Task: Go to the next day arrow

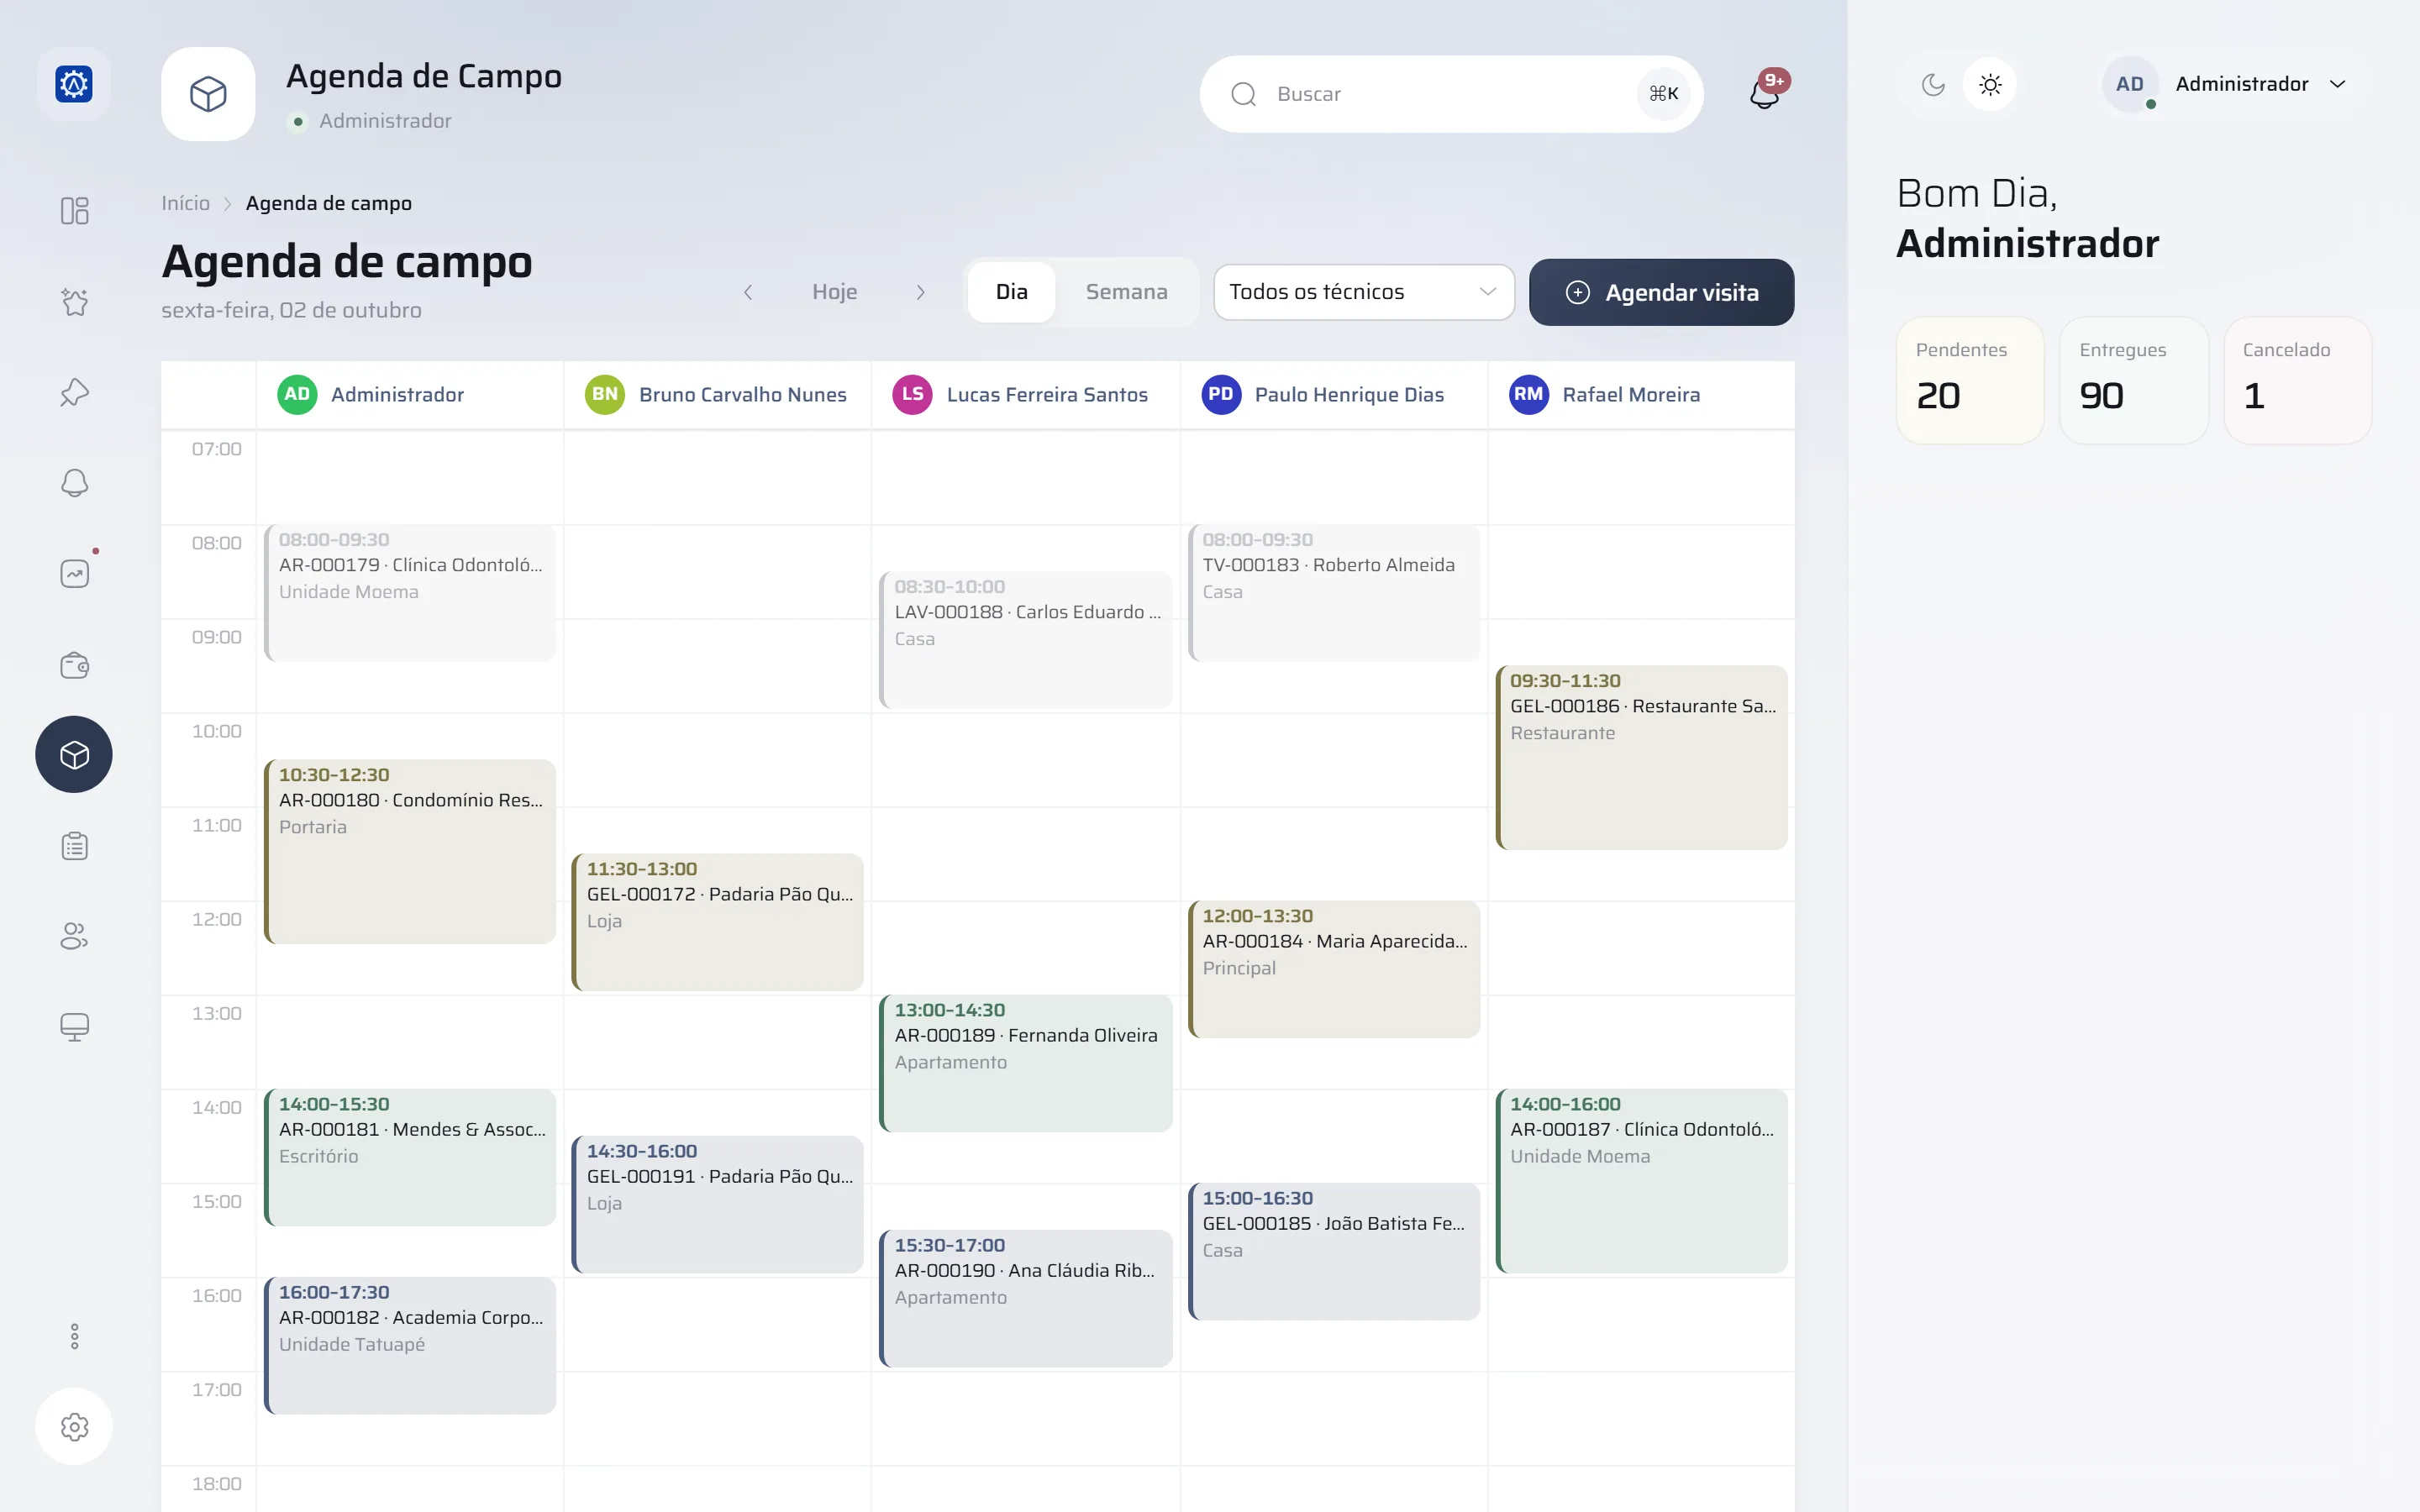Action: click(x=920, y=292)
